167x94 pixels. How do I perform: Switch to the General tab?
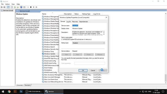tap(63, 21)
